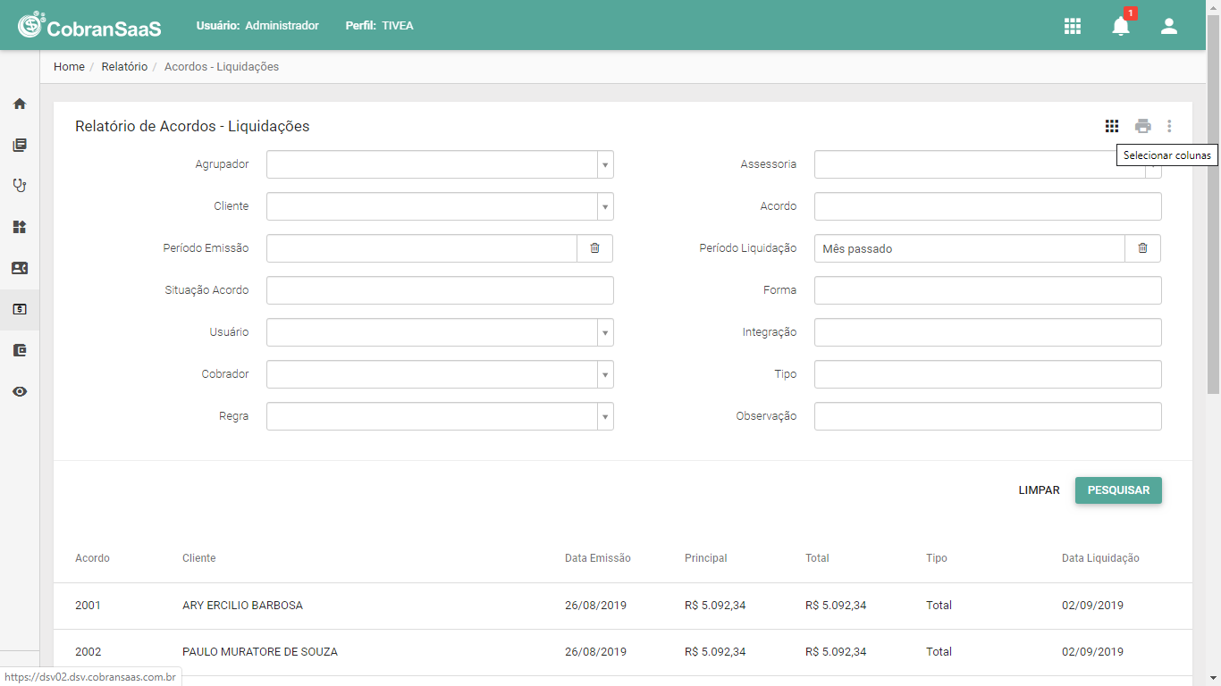Viewport: 1221px width, 686px height.
Task: Focus the Situação Acordo field
Action: (440, 290)
